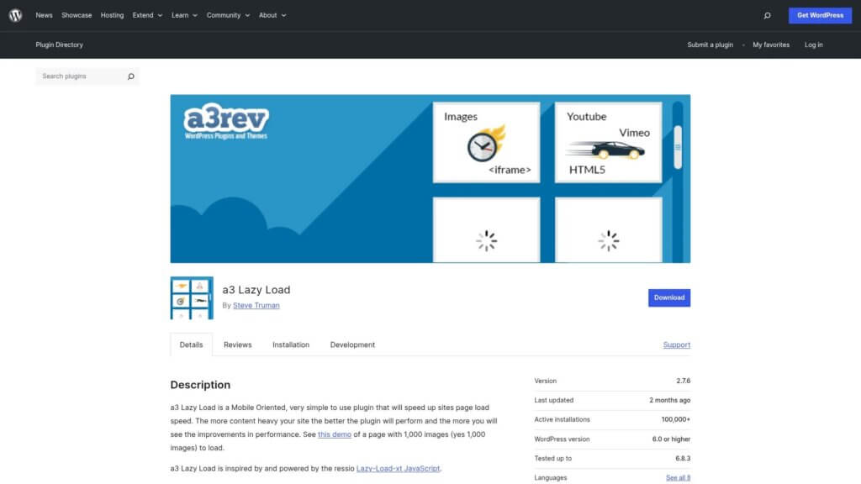Click Log in

(813, 45)
